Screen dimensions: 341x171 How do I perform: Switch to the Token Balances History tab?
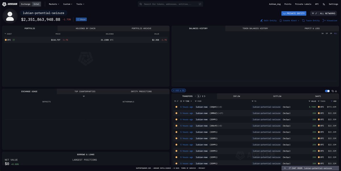(255, 28)
